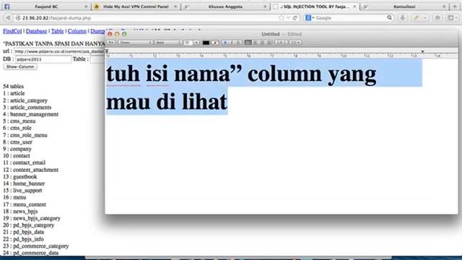
Task: Reload the page in the browser
Action: tap(295, 18)
